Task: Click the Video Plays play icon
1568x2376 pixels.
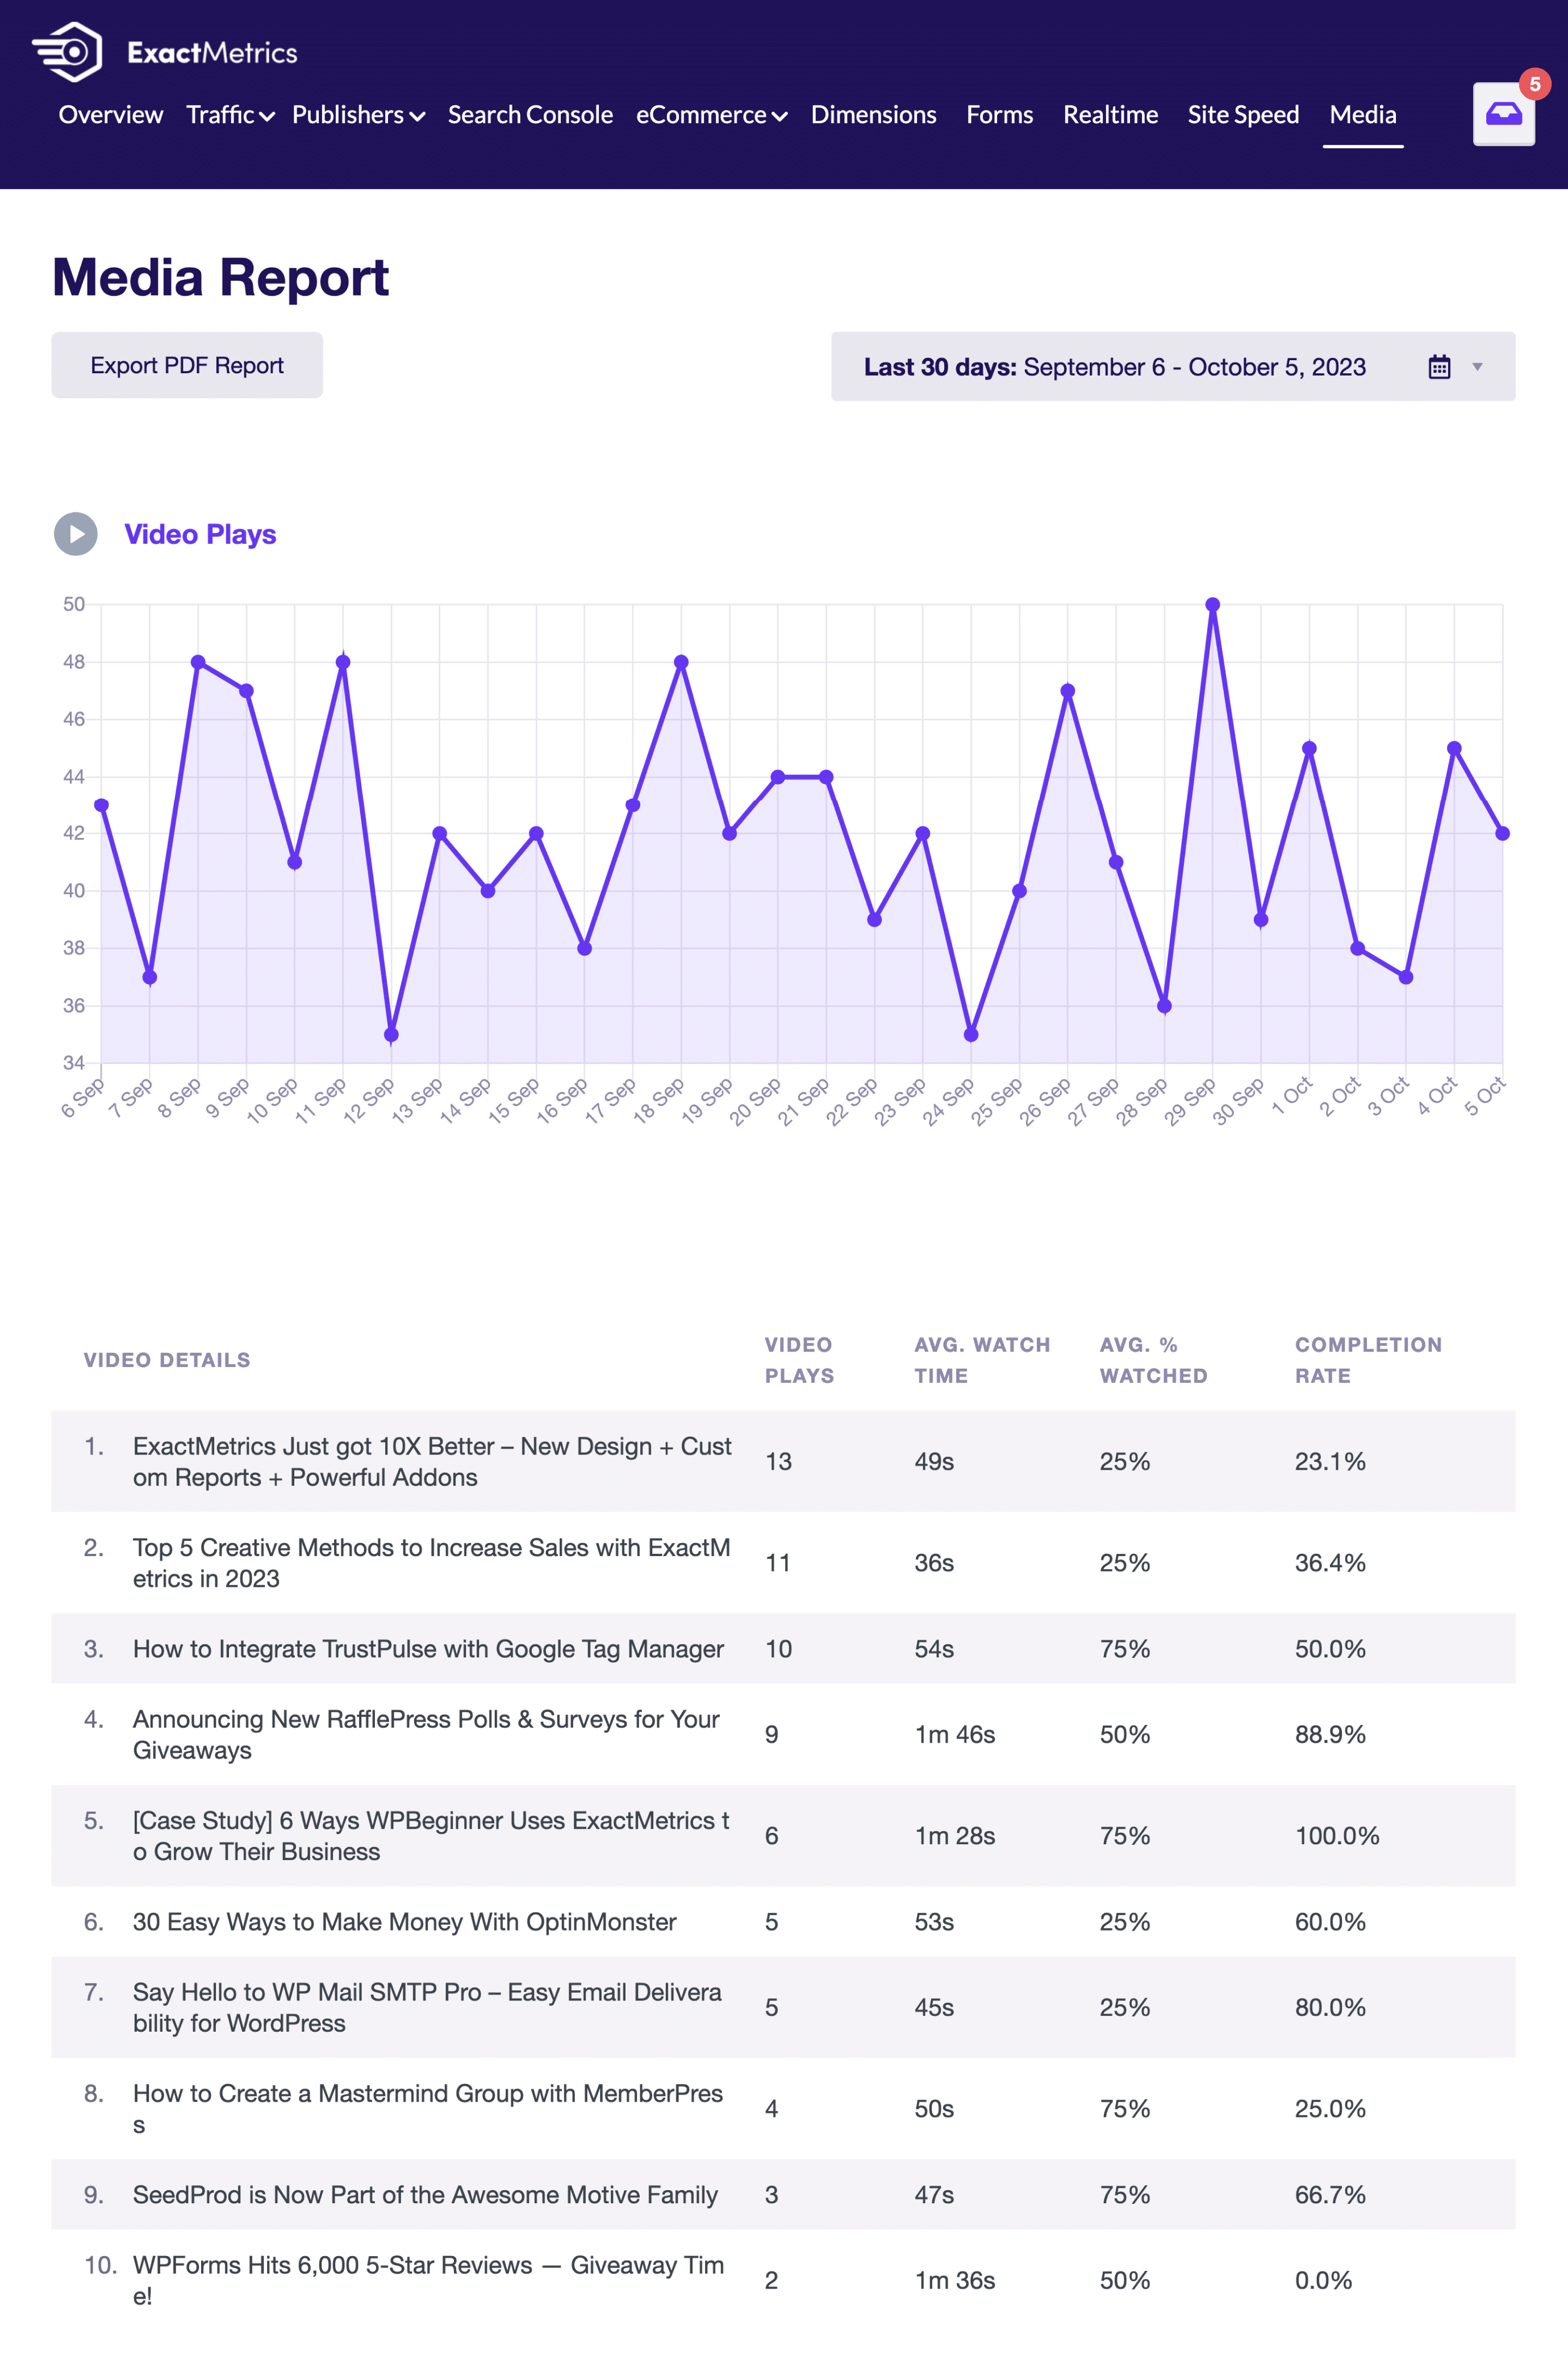Action: click(76, 534)
